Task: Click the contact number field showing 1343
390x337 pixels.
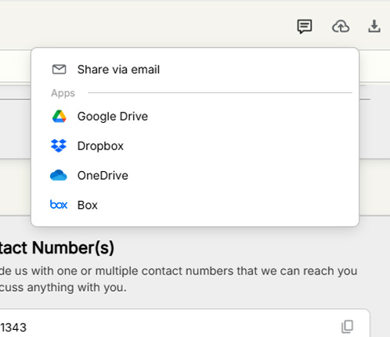Action: coord(184,323)
